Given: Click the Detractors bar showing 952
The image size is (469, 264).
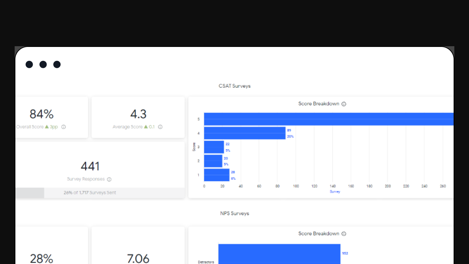Looking at the screenshot, I should pyautogui.click(x=279, y=254).
